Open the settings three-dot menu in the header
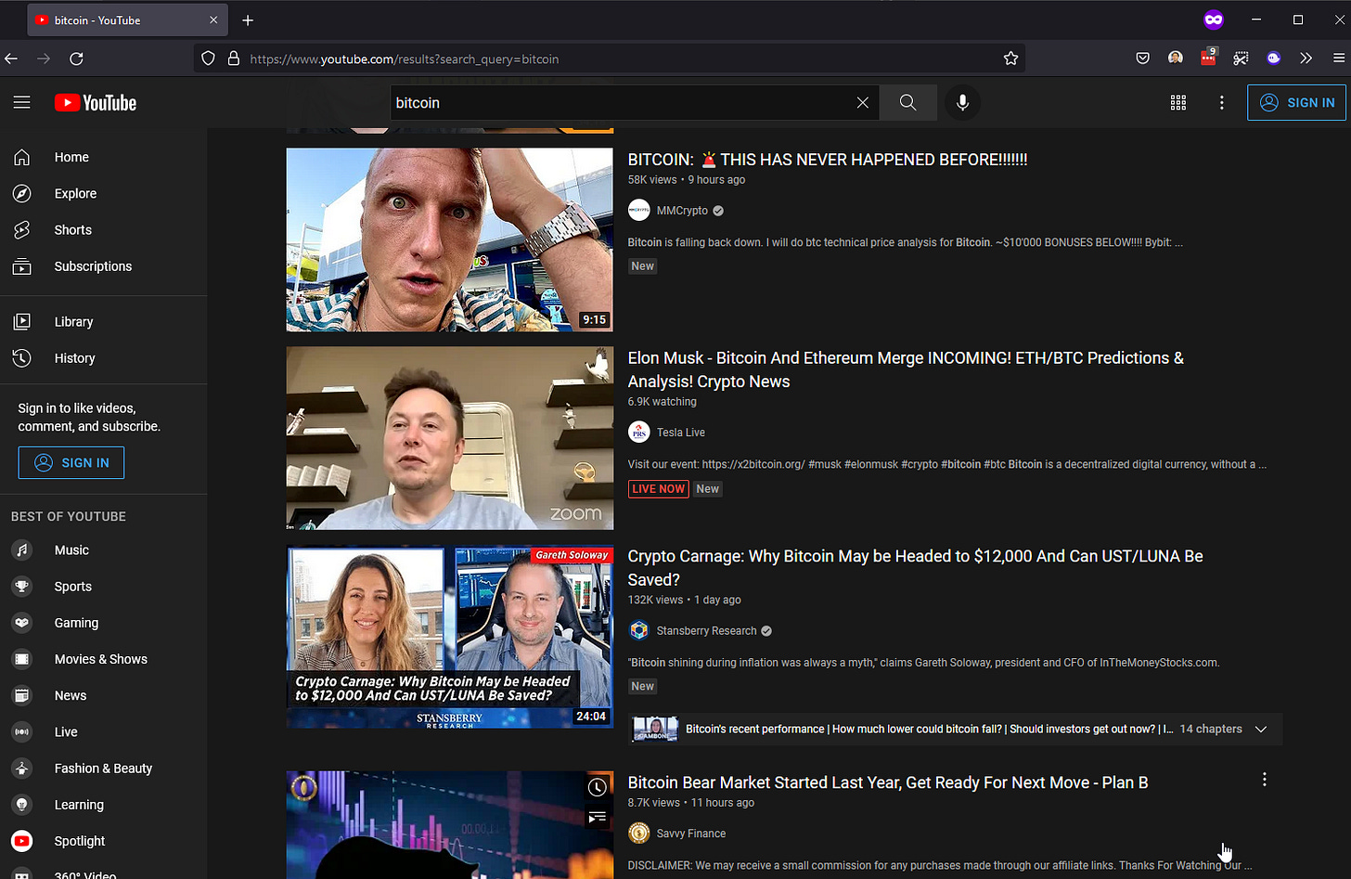 pyautogui.click(x=1222, y=103)
